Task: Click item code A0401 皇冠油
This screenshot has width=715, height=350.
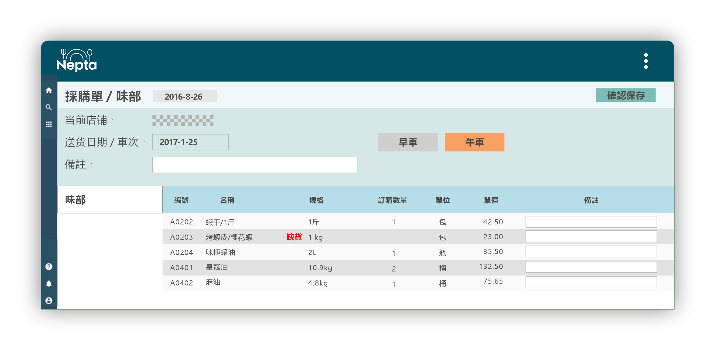Action: pyautogui.click(x=182, y=267)
